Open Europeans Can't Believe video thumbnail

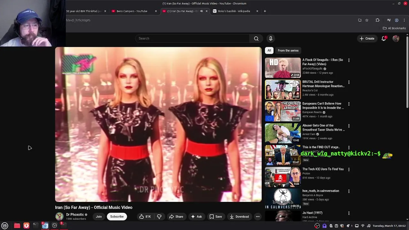coord(283,111)
